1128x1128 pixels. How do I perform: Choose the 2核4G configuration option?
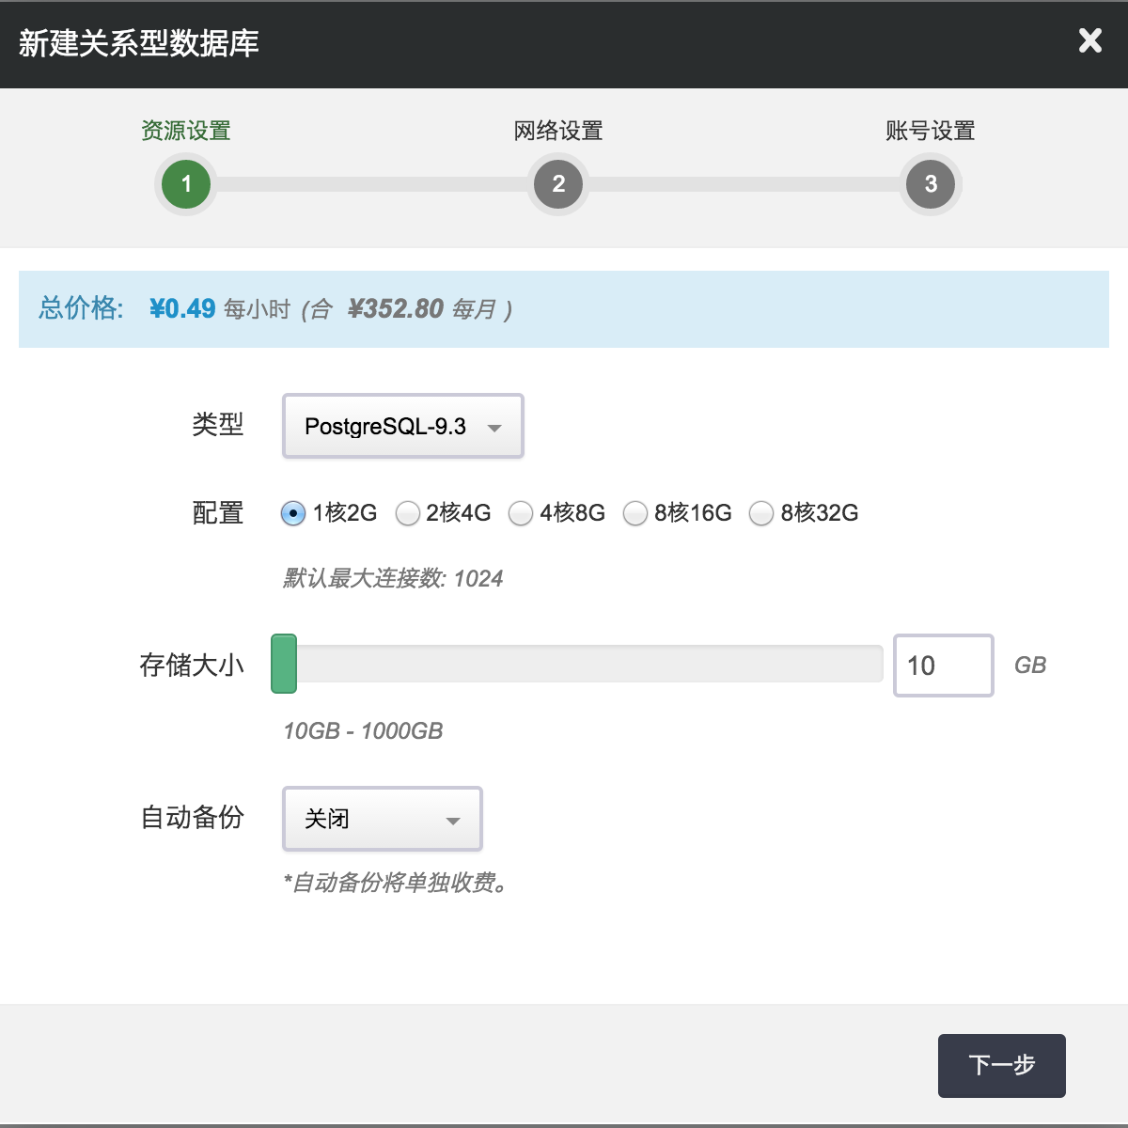(407, 513)
